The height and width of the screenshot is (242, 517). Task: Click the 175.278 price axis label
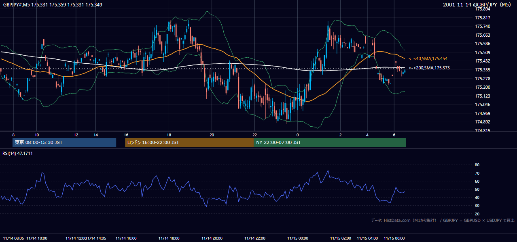(482, 79)
